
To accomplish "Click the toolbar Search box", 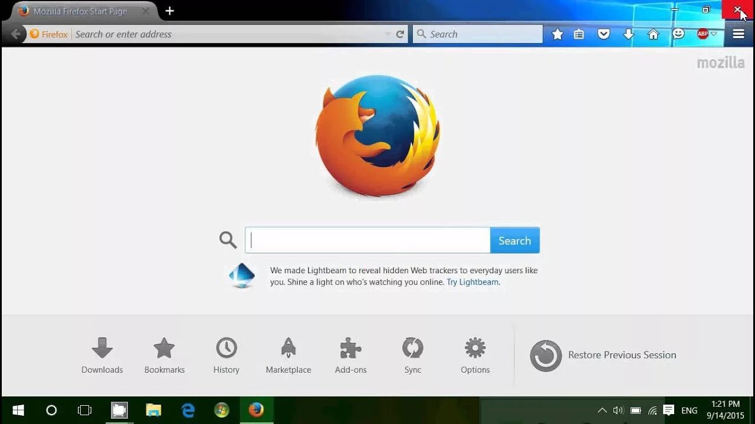I will click(478, 34).
